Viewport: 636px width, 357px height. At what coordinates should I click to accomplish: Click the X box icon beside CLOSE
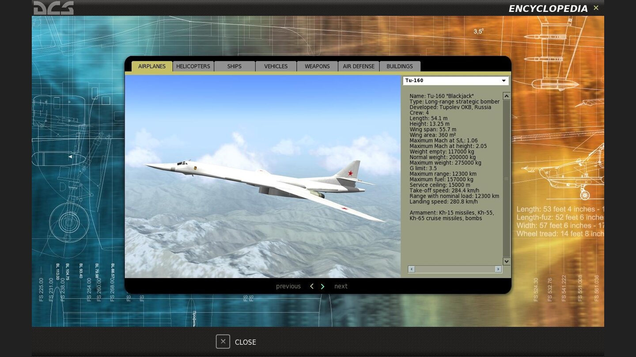[223, 342]
